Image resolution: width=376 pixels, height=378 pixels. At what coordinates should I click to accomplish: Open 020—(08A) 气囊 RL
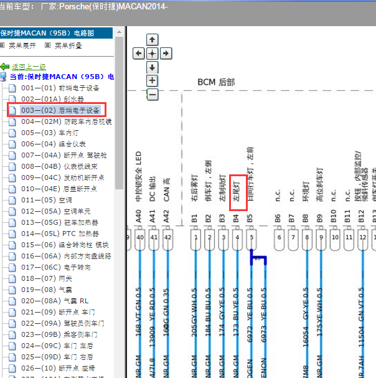click(55, 301)
